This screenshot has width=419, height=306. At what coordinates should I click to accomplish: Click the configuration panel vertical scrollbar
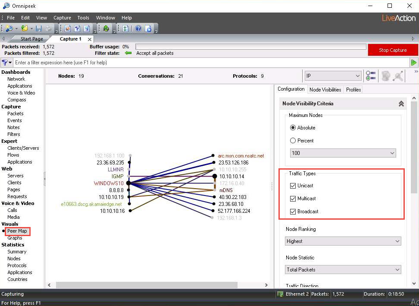(414, 148)
